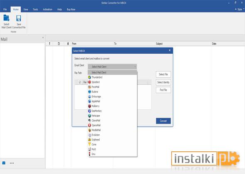Open the Help tab
This screenshot has width=245, height=174.
pos(59,10)
